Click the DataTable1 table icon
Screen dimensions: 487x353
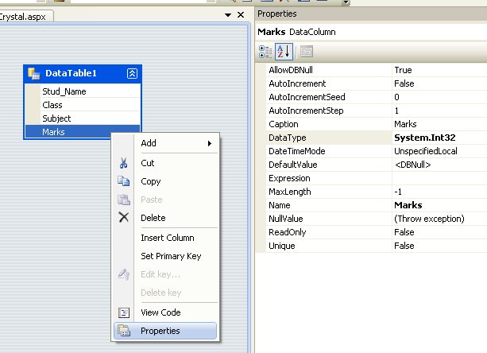coord(33,73)
